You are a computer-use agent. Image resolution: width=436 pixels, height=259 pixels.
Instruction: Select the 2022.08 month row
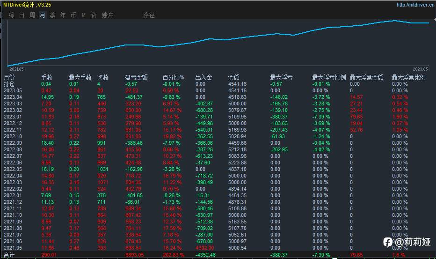tap(218, 149)
